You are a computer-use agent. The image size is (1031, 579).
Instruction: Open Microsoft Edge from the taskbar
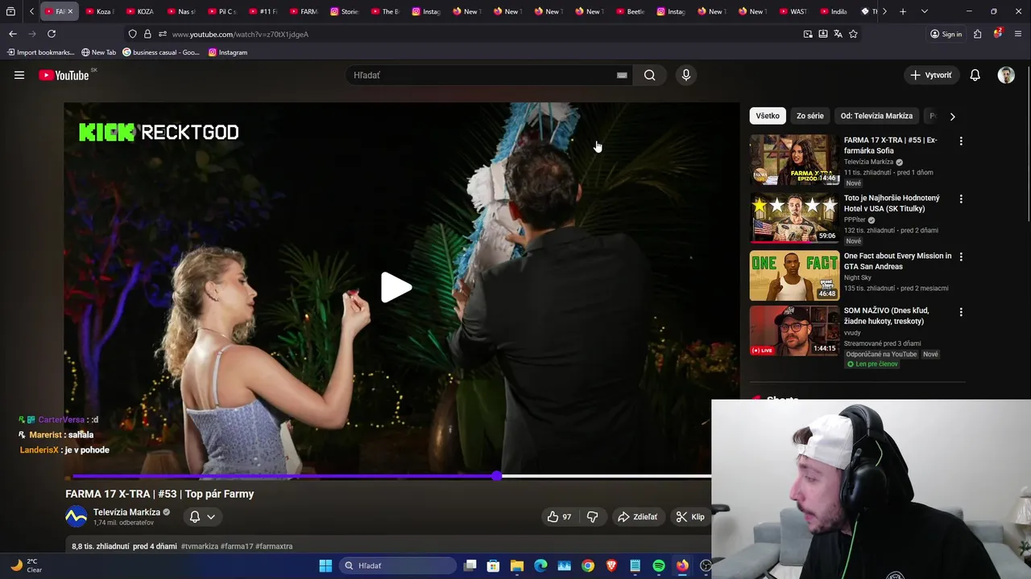(540, 565)
